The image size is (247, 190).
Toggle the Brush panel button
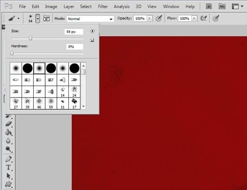coord(46,18)
